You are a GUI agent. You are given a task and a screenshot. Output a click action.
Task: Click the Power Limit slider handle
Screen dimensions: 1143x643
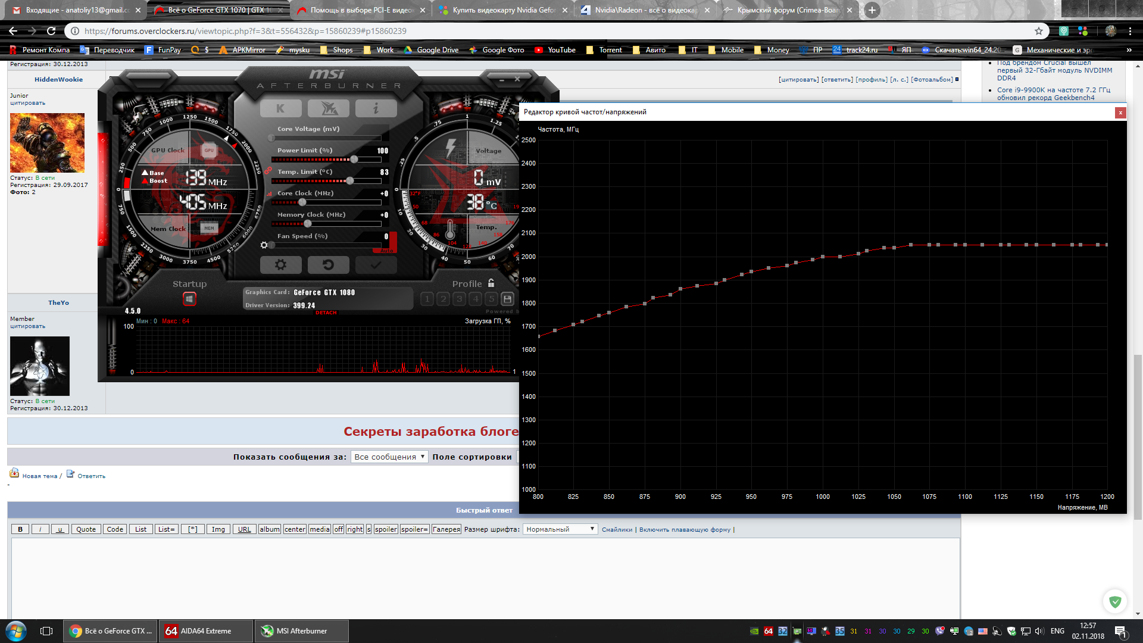pyautogui.click(x=354, y=160)
